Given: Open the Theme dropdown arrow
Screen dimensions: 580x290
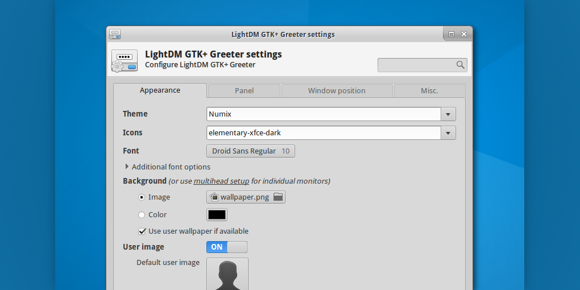Looking at the screenshot, I should click(448, 114).
